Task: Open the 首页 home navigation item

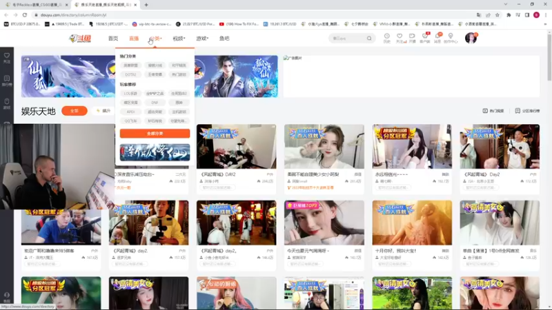Action: 113,39
